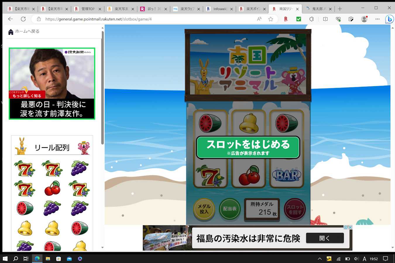Switch to the 卯っ！ tab
Viewport: 395px width, 263px height.
(154, 9)
